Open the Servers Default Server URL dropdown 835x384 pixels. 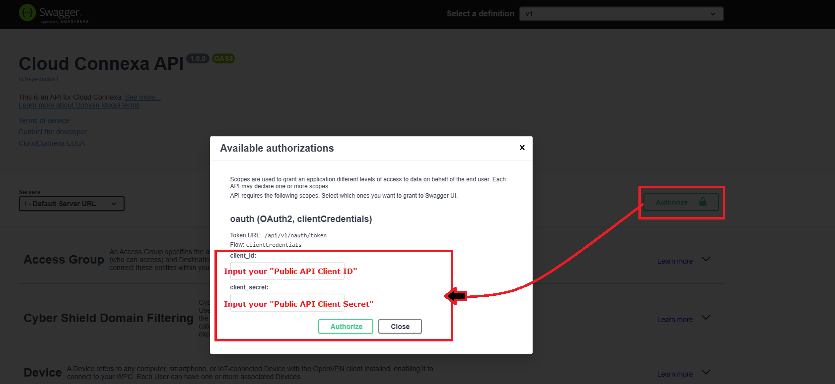click(71, 204)
